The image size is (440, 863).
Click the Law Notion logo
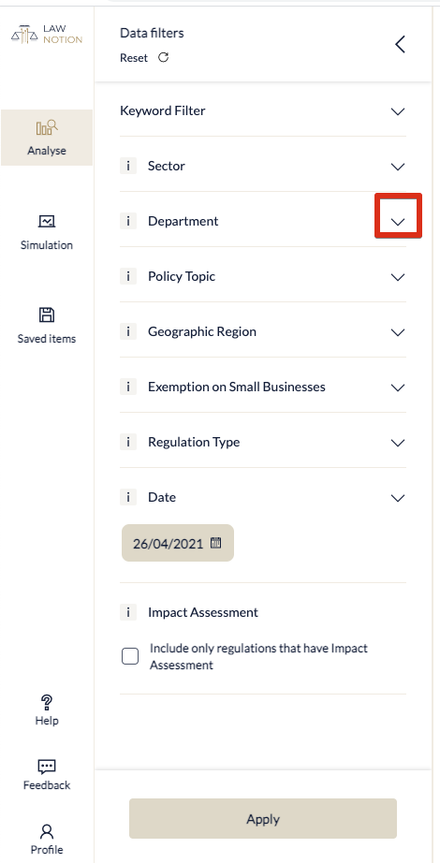pos(46,34)
